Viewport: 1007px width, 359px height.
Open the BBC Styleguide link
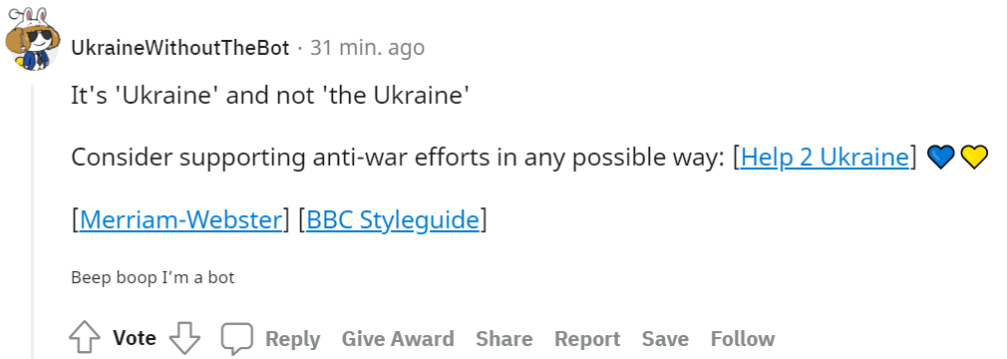tap(393, 219)
